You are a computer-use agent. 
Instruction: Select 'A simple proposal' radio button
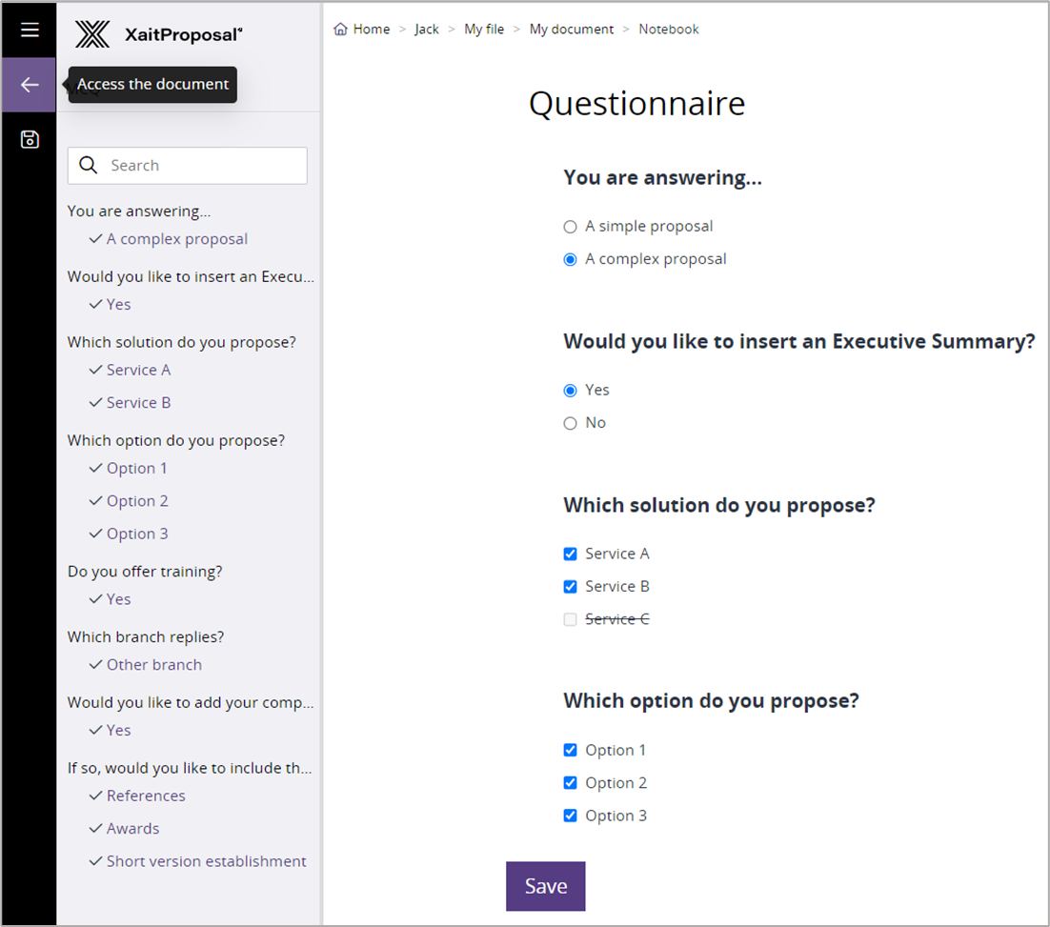click(571, 227)
